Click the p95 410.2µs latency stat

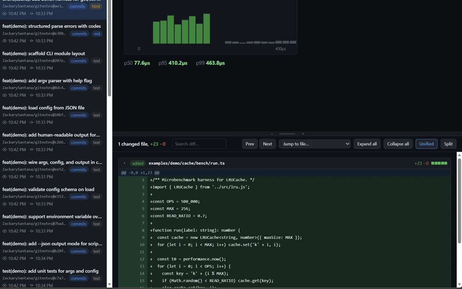tap(173, 63)
